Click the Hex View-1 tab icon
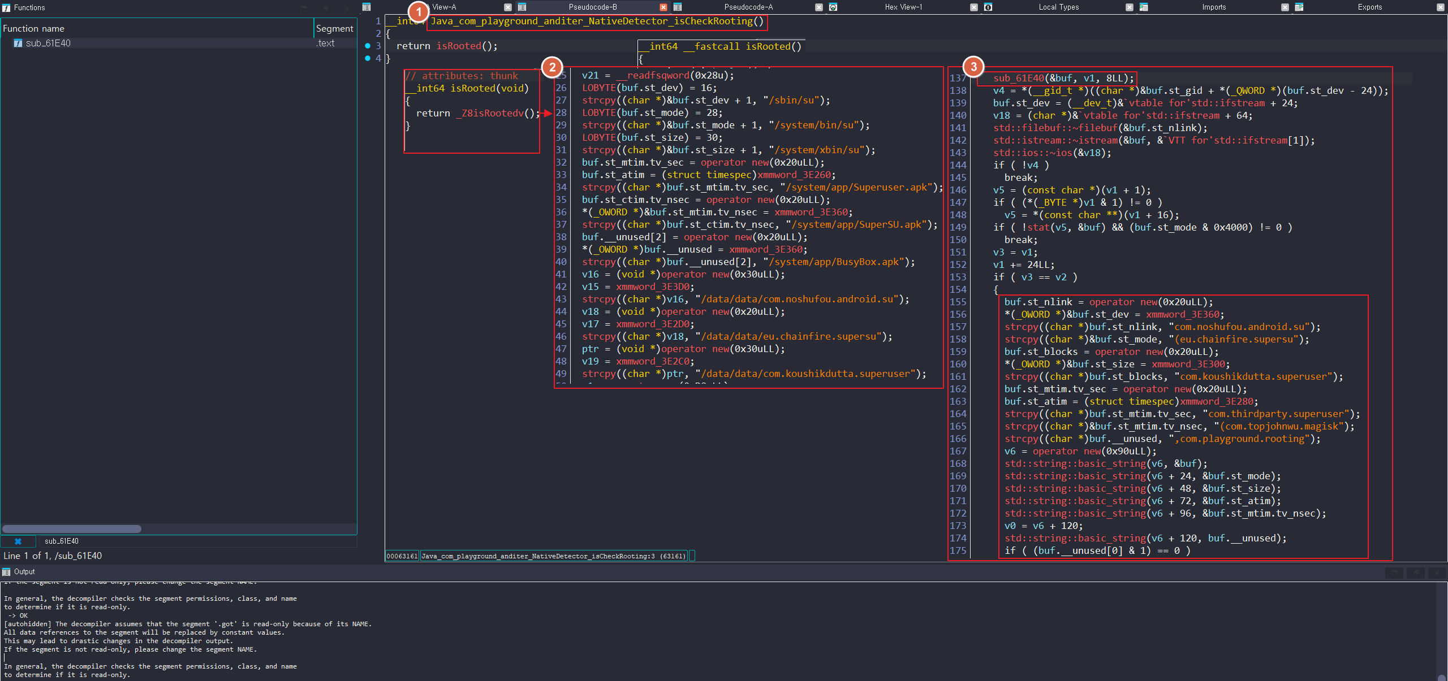This screenshot has height=681, width=1448. pyautogui.click(x=833, y=7)
